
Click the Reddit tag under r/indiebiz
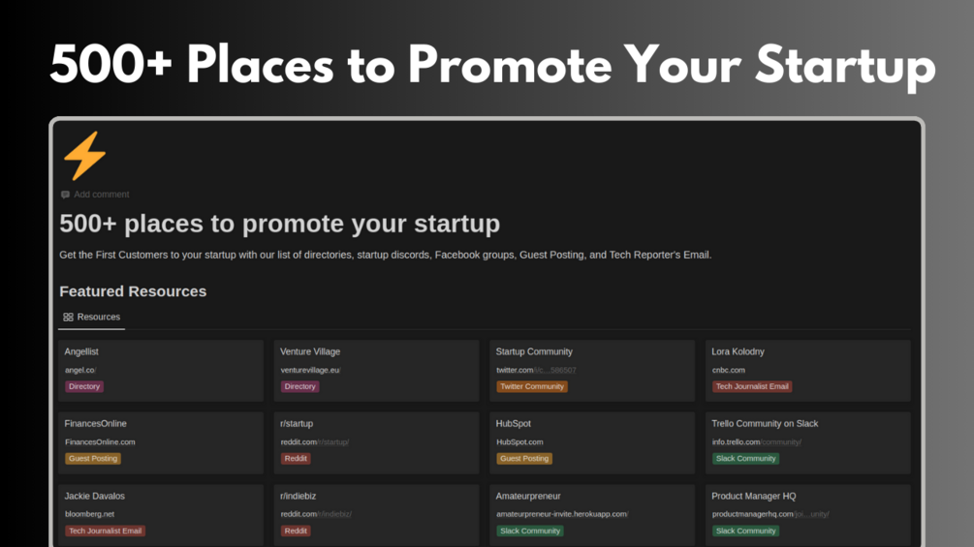(x=296, y=531)
